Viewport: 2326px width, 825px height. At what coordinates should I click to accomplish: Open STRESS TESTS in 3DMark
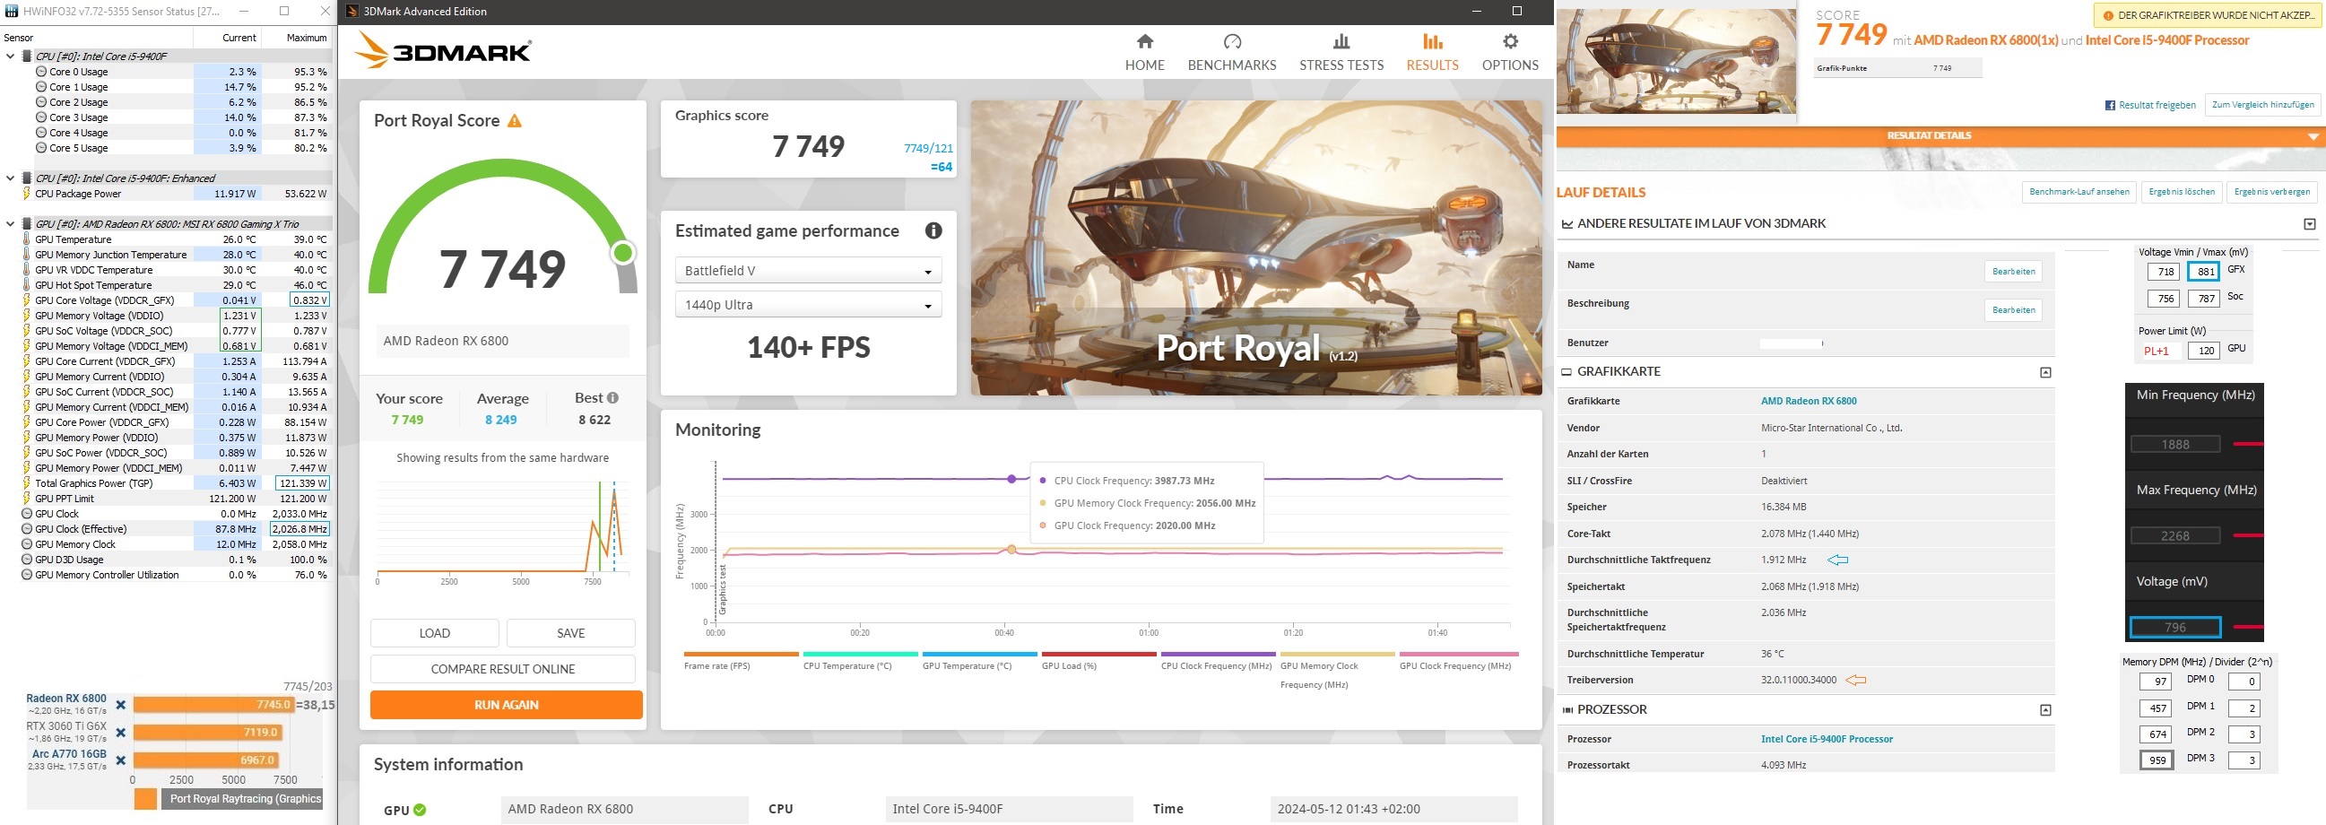pyautogui.click(x=1341, y=52)
